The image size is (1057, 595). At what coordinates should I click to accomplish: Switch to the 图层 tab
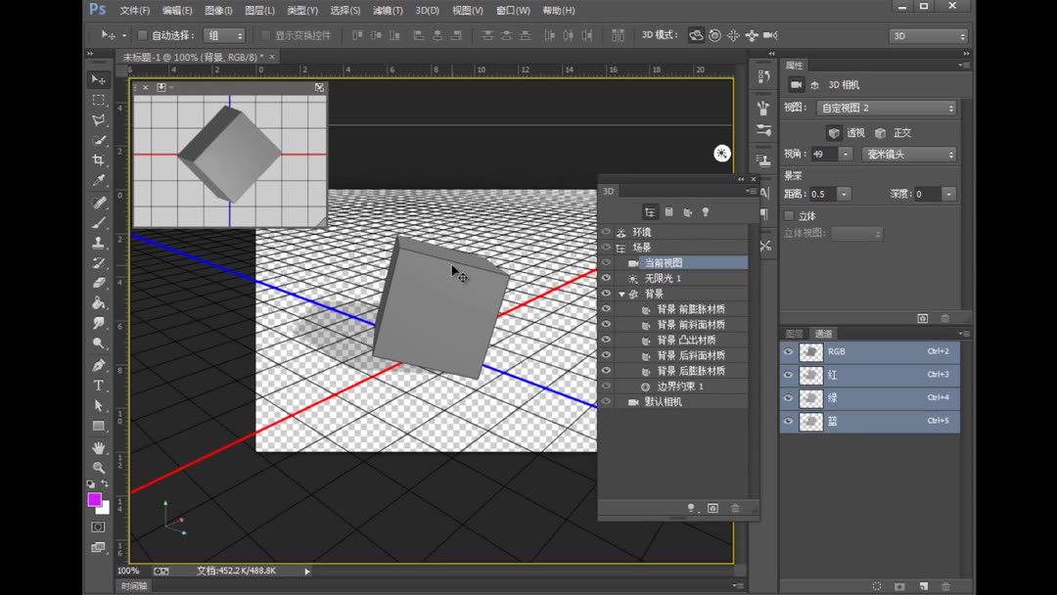pyautogui.click(x=795, y=334)
